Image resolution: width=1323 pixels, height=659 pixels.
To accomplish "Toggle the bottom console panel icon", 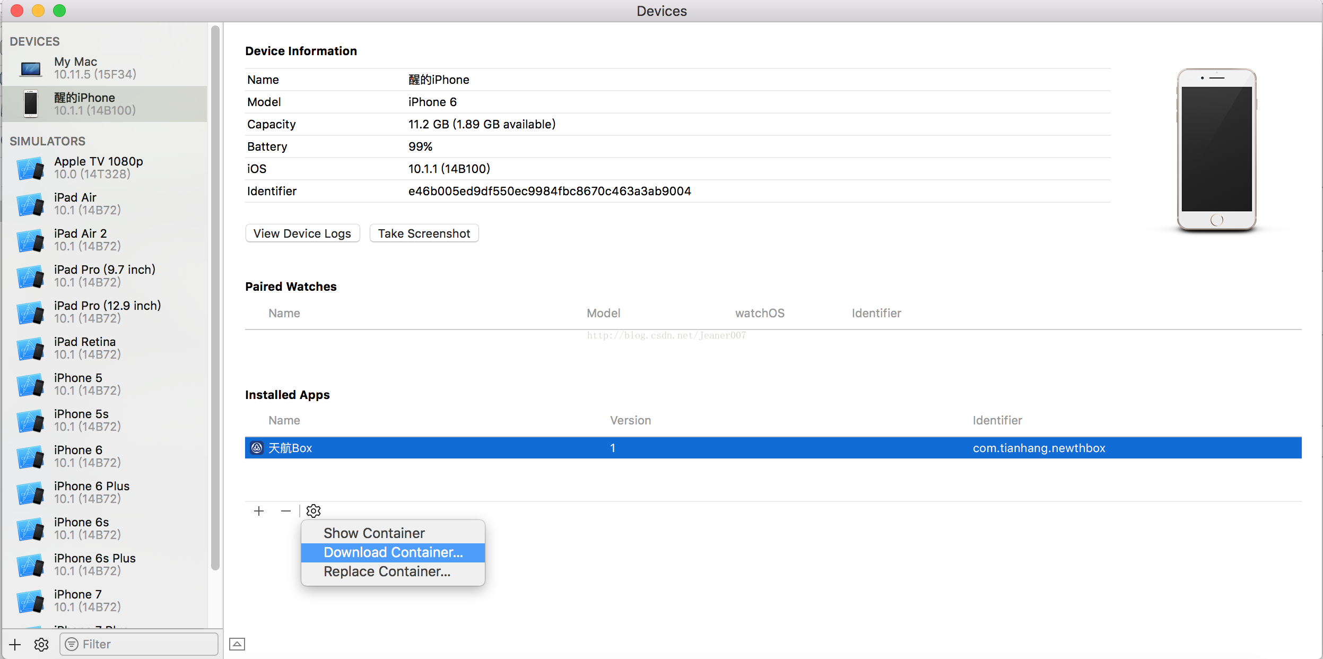I will [x=237, y=644].
